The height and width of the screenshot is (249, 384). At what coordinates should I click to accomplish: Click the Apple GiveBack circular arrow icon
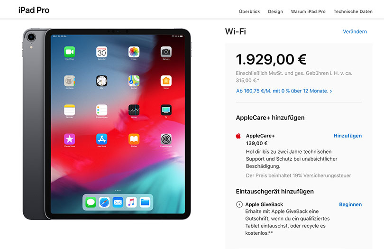click(x=239, y=204)
